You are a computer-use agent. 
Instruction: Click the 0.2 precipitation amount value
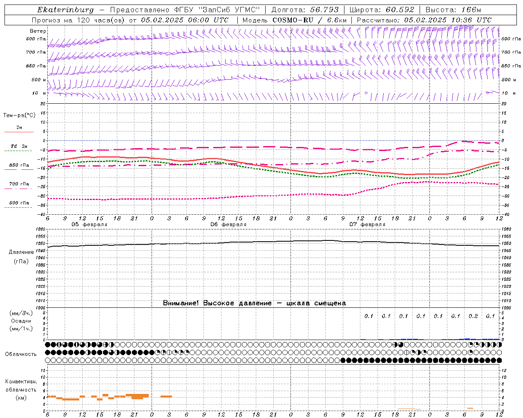coord(473,316)
